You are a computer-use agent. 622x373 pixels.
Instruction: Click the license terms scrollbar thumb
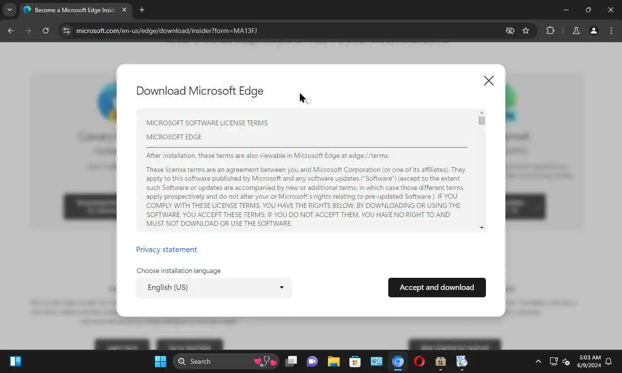pyautogui.click(x=482, y=120)
